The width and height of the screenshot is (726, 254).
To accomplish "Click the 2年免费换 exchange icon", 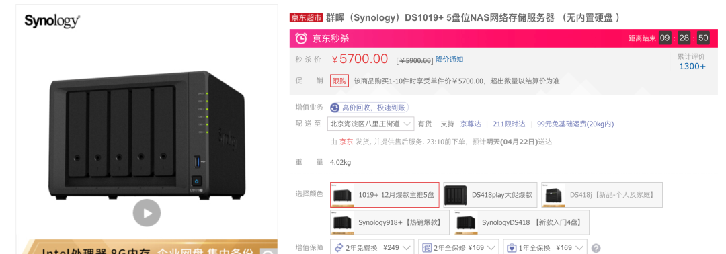I will (338, 247).
